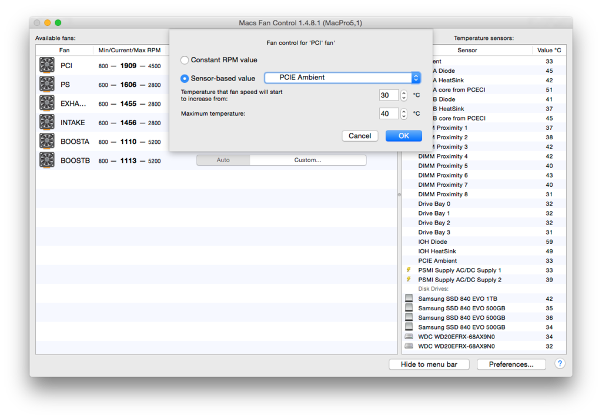This screenshot has width=602, height=419.
Task: Open the help question mark button
Action: pyautogui.click(x=560, y=363)
